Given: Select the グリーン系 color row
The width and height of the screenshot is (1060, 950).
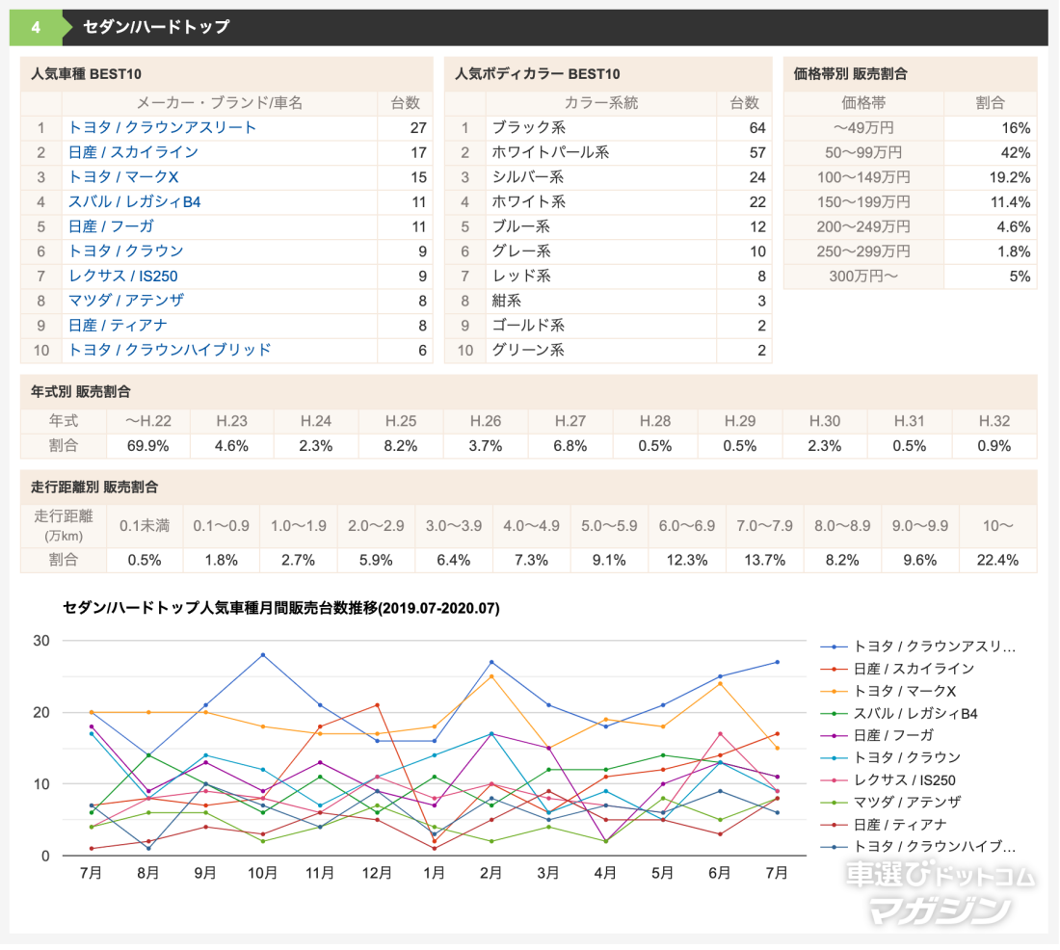Looking at the screenshot, I should click(608, 350).
